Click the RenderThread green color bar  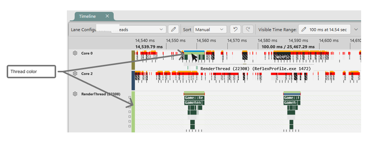(x=133, y=112)
